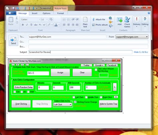The height and width of the screenshot is (135, 158).
Task: Click the Send button
Action: click(13, 40)
